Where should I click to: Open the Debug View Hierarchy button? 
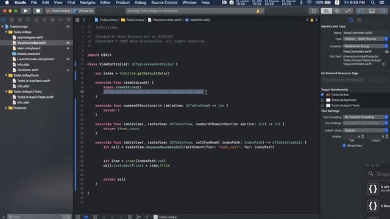point(130,217)
